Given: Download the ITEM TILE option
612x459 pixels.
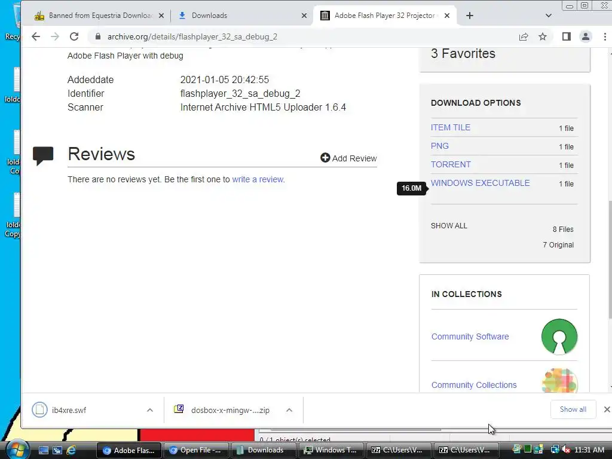Looking at the screenshot, I should click(x=451, y=128).
